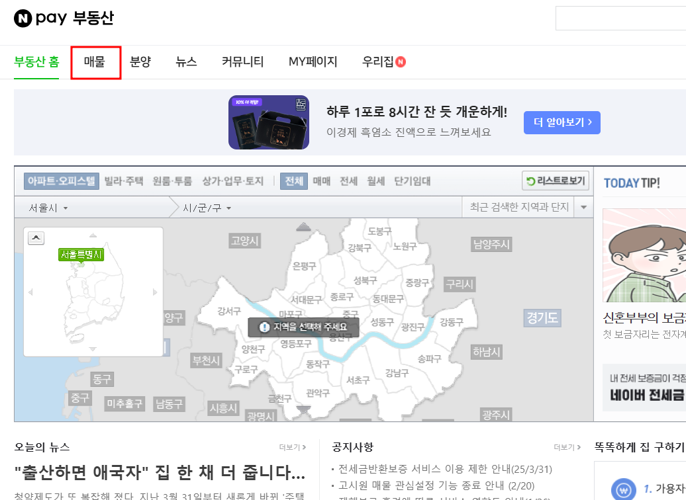Switch to the 분양 tab
Viewport: 686px width, 500px height.
[x=140, y=61]
